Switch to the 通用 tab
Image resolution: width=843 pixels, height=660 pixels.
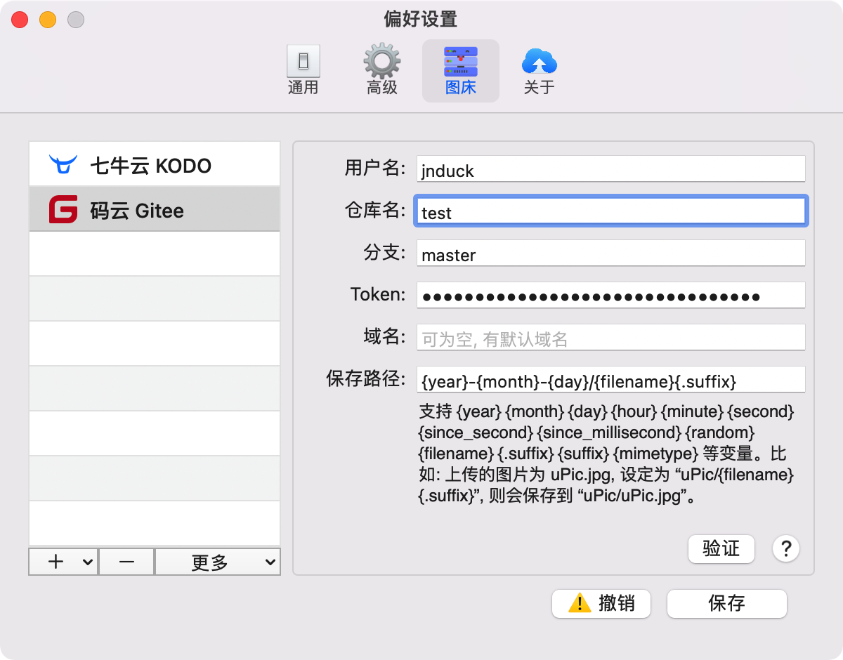(x=303, y=70)
